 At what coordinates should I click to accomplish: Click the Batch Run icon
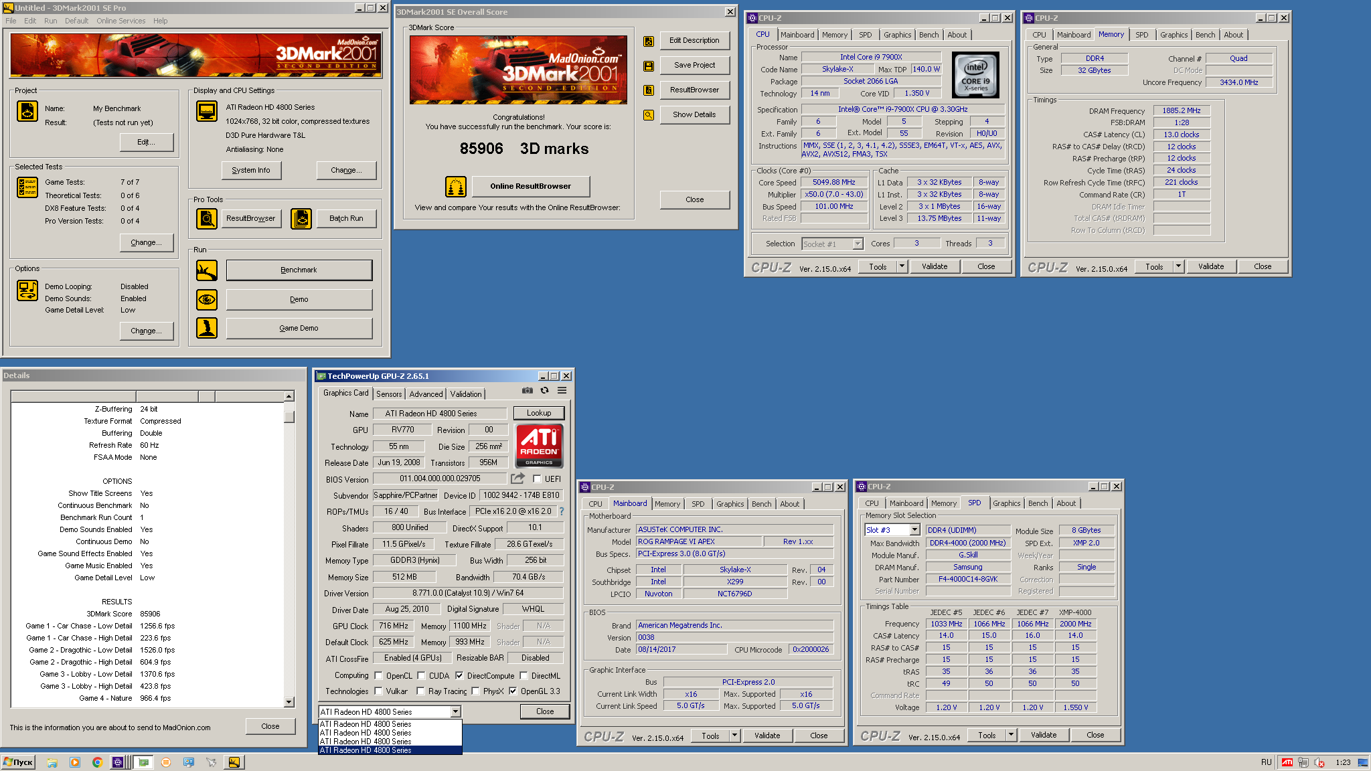301,219
